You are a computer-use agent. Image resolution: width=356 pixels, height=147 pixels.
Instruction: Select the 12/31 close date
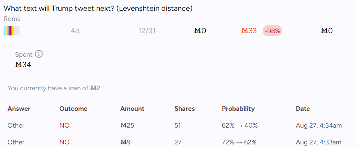[147, 31]
